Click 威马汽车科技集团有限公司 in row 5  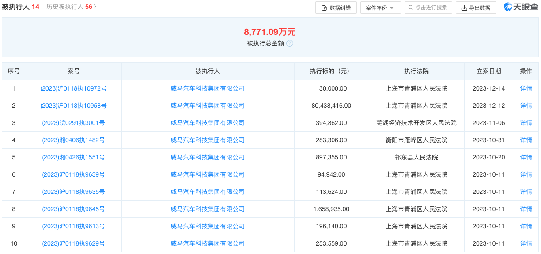[208, 157]
